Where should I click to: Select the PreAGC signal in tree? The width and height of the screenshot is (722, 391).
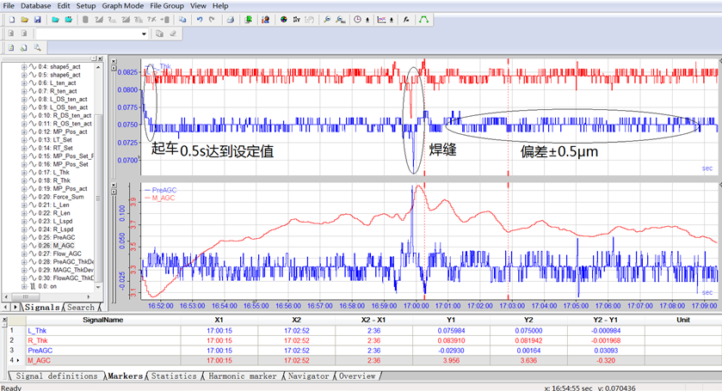pos(65,237)
